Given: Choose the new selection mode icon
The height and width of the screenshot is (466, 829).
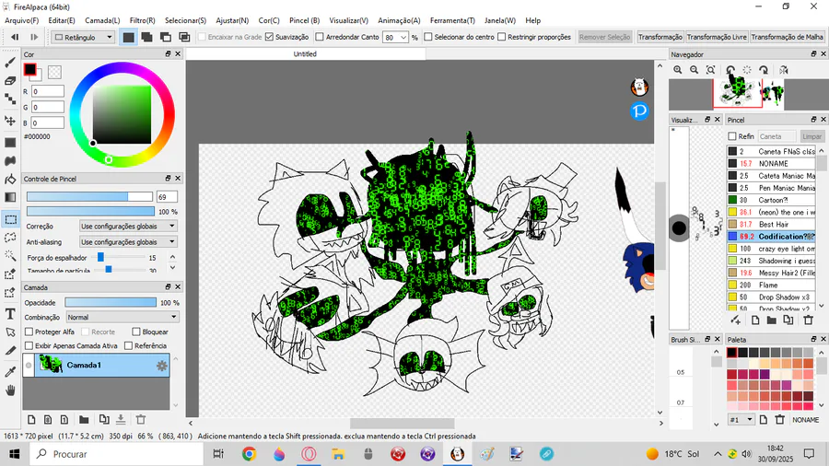Looking at the screenshot, I should (128, 37).
